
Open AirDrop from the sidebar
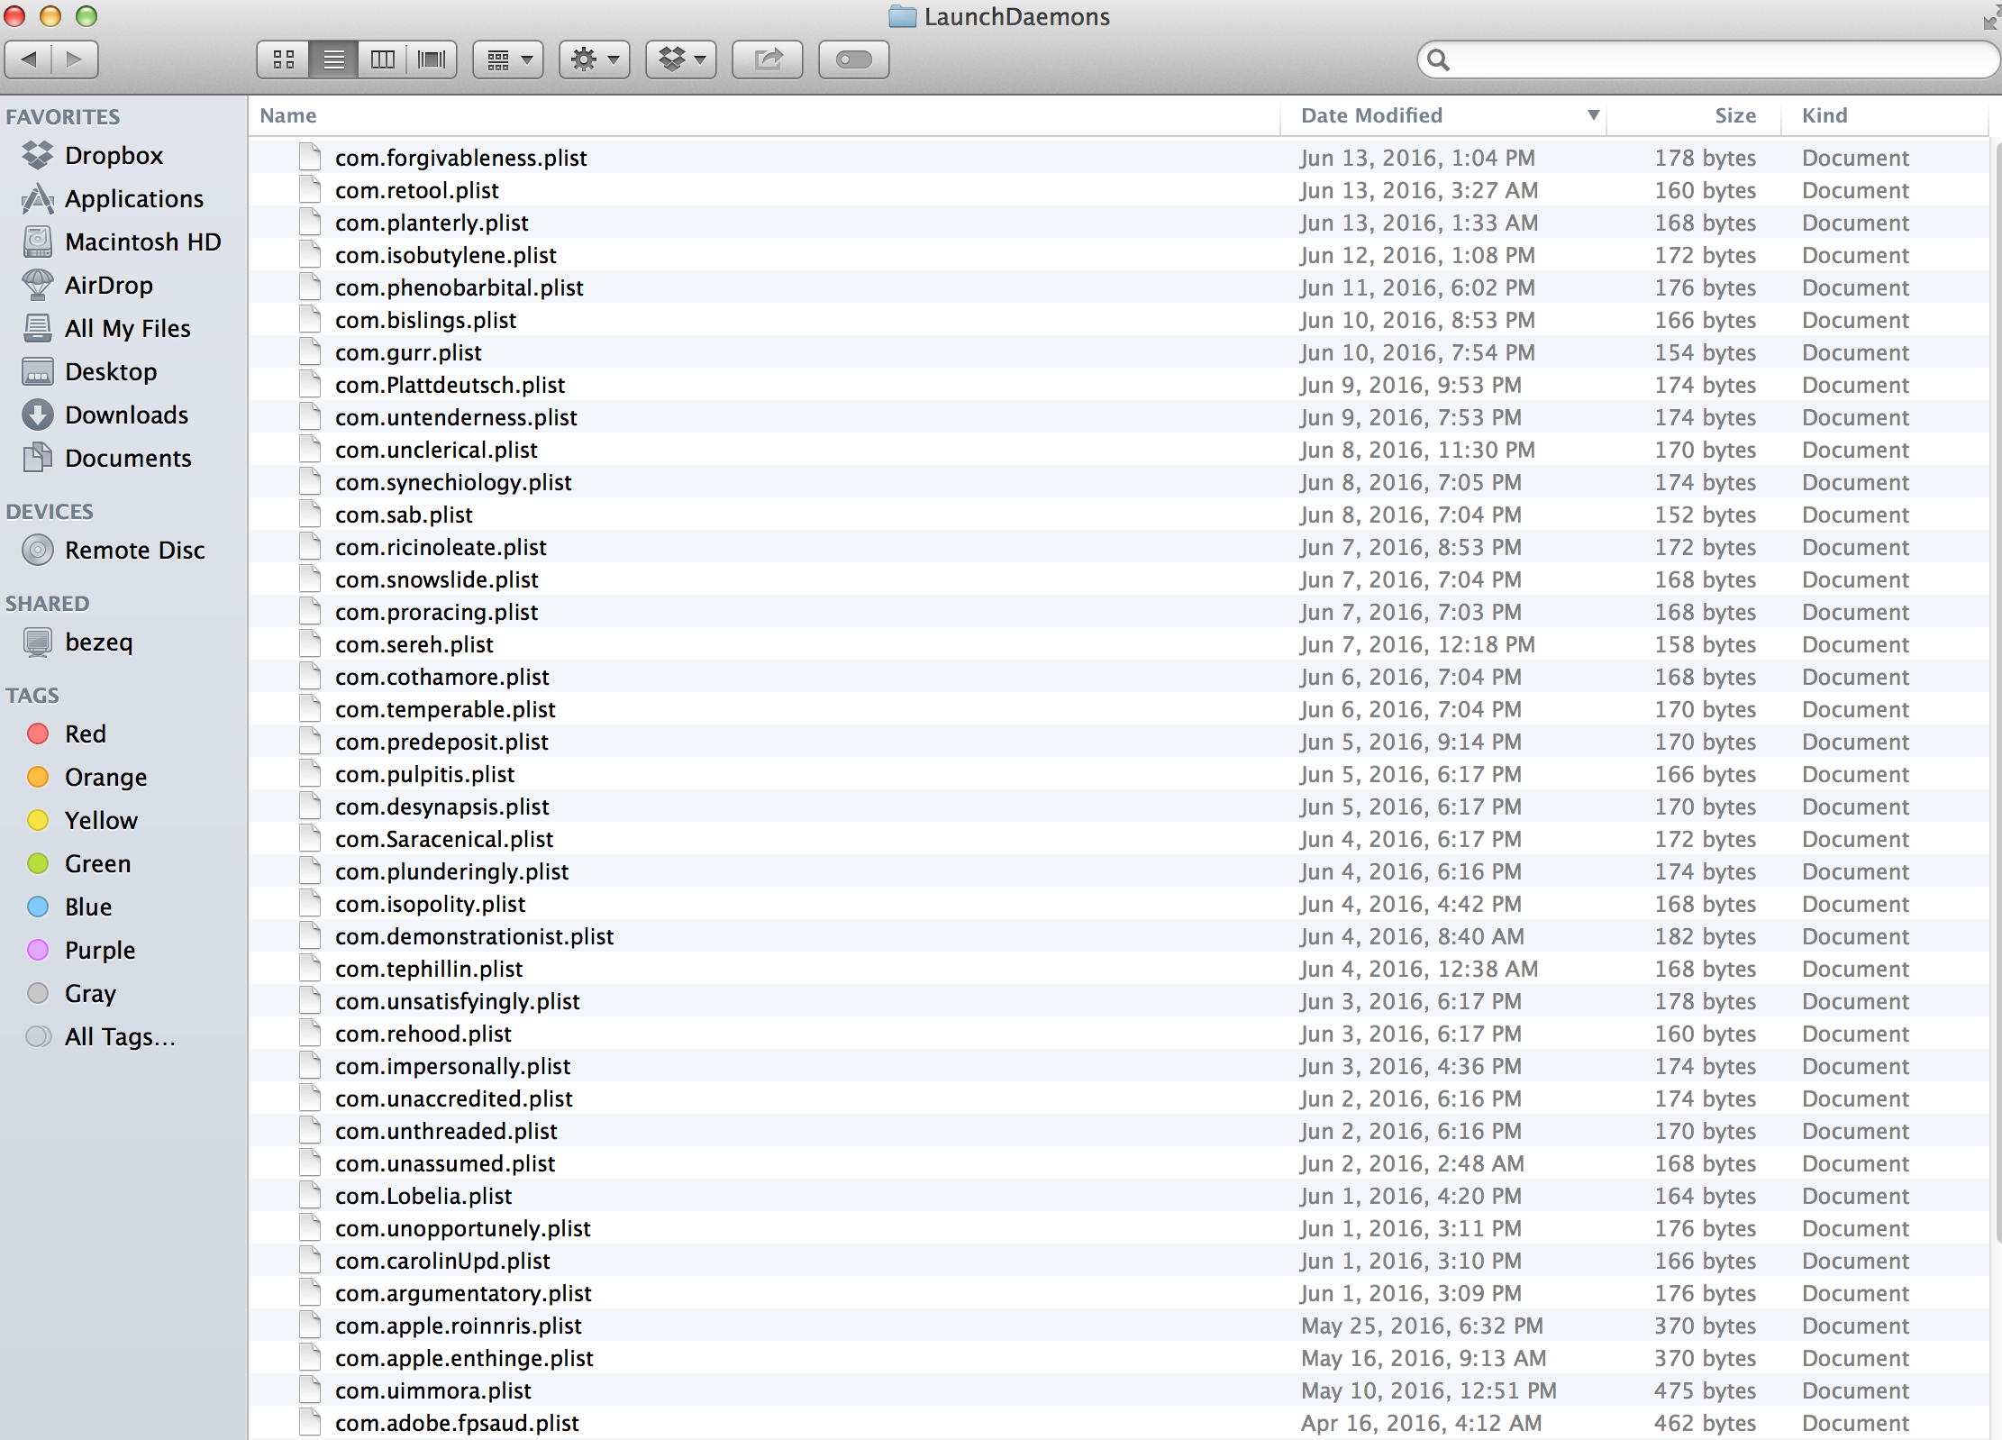[x=108, y=286]
